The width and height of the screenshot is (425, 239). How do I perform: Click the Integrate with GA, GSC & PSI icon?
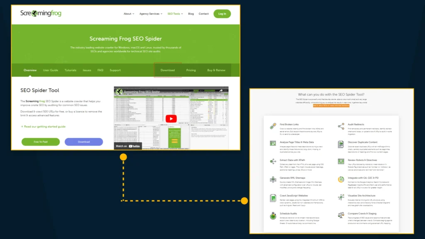341,180
